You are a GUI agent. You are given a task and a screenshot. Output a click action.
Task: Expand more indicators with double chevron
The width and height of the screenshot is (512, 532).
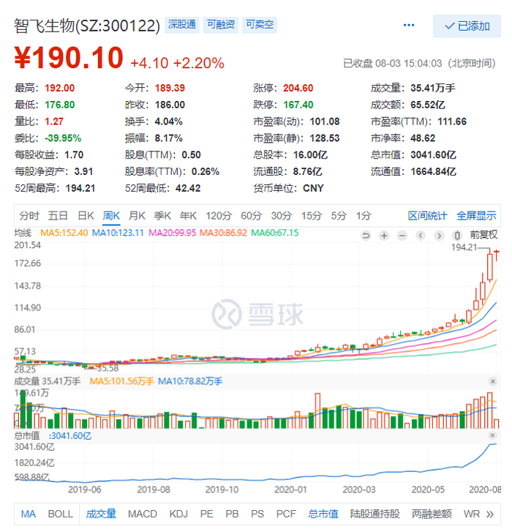pyautogui.click(x=489, y=514)
